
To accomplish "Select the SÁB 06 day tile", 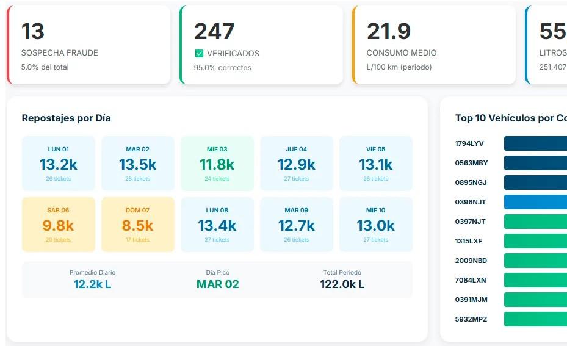I will click(59, 225).
